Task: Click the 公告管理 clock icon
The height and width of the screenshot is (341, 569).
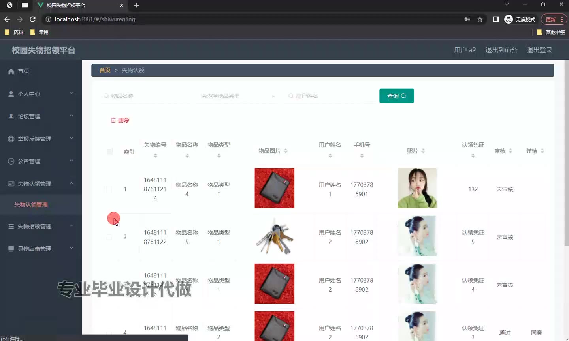Action: point(11,161)
